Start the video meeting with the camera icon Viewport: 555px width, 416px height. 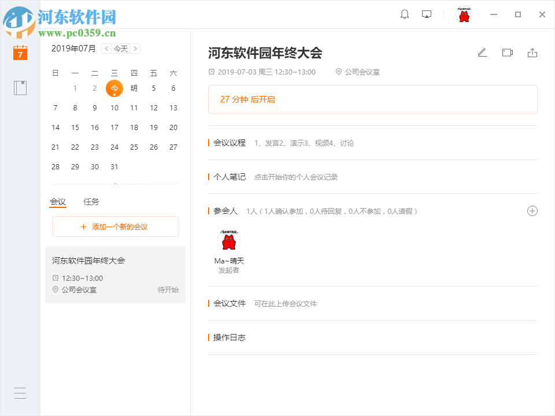pos(507,52)
